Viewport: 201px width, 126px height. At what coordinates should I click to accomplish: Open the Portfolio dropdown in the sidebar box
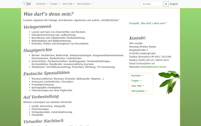click(137, 76)
